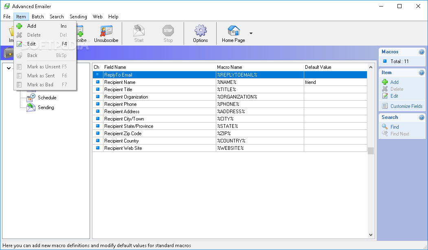Viewport: 428px width, 250px height.
Task: Toggle checkbox for ReplyTo Email row
Action: pos(97,75)
